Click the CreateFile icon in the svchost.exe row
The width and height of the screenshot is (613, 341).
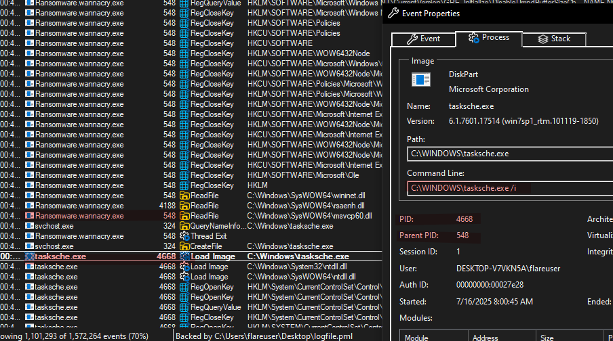[184, 246]
